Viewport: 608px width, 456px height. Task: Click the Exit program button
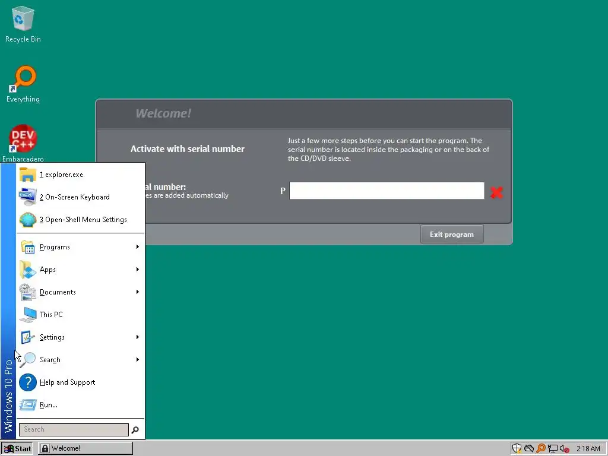[452, 234]
